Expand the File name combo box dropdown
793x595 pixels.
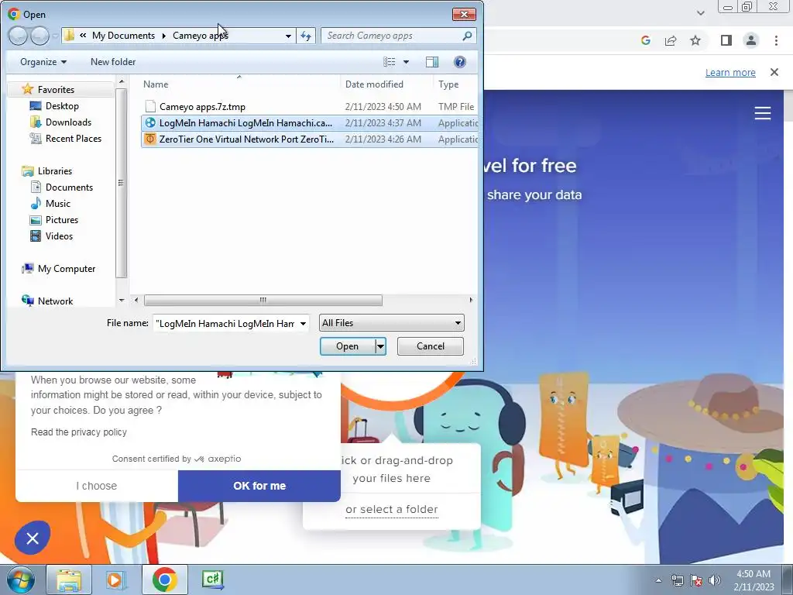tap(303, 323)
